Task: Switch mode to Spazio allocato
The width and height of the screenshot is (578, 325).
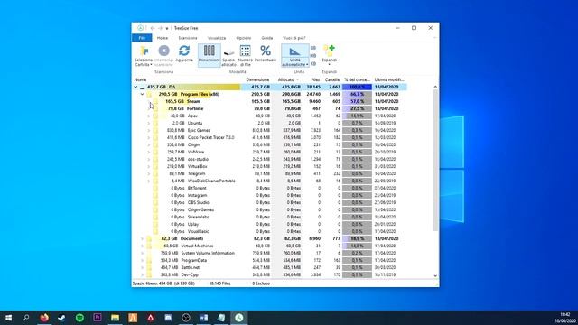Action: point(228,57)
